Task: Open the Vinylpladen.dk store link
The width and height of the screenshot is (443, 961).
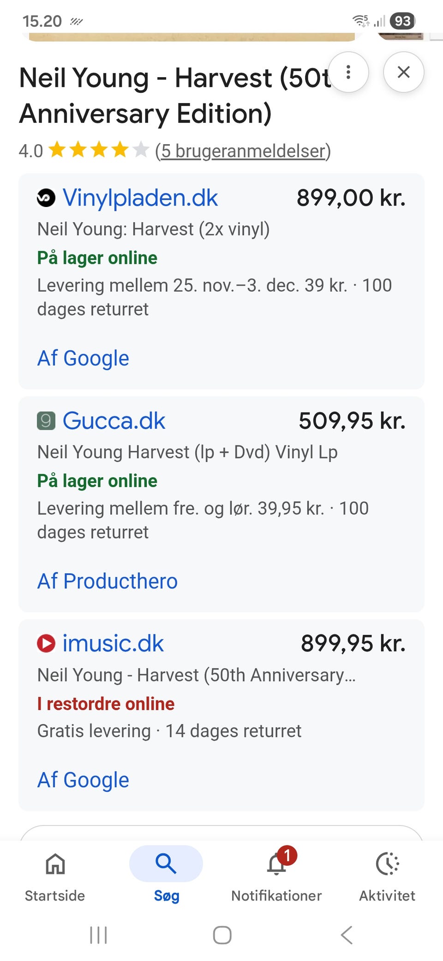Action: [x=140, y=198]
